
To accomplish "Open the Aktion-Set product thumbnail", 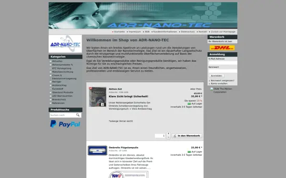I will coord(98,97).
